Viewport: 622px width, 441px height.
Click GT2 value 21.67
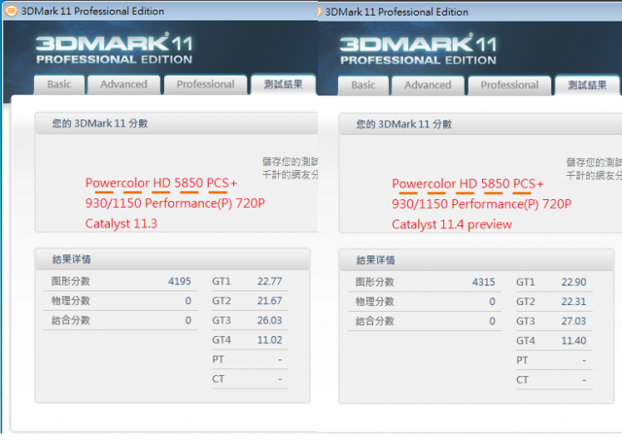(x=269, y=301)
